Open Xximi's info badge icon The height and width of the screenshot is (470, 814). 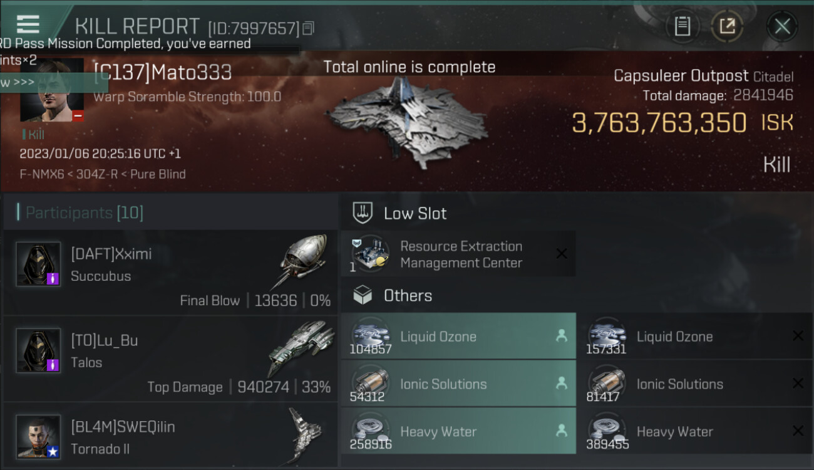coord(53,279)
